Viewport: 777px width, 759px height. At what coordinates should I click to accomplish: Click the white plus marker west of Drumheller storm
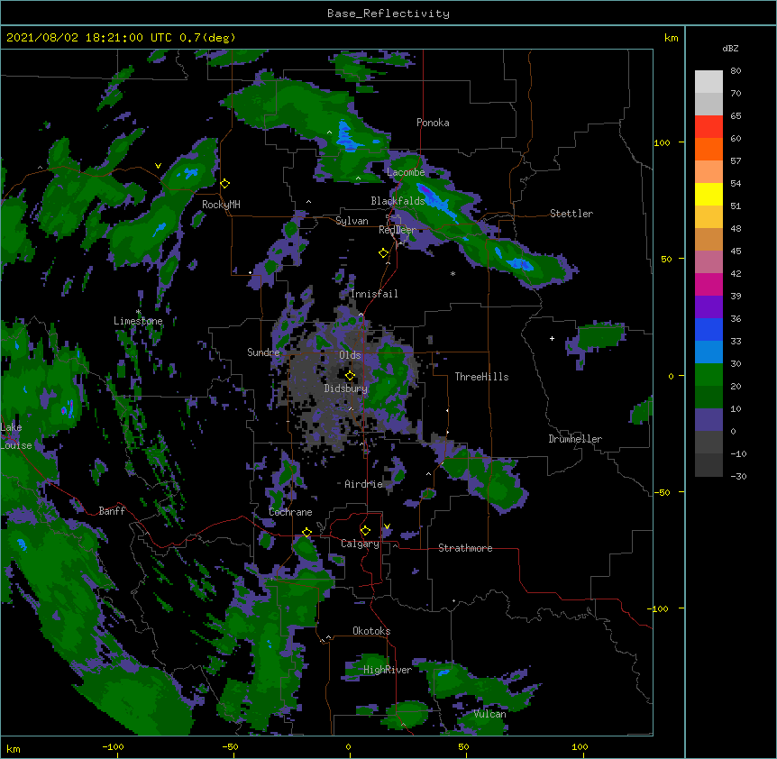click(x=552, y=338)
